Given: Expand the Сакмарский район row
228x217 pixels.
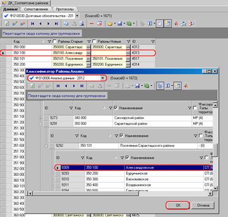Looking at the screenshot, I should pos(40,118).
